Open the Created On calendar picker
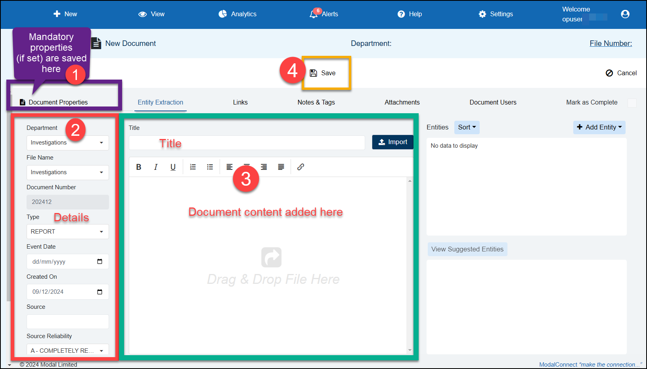Viewport: 647px width, 369px height. (x=100, y=292)
